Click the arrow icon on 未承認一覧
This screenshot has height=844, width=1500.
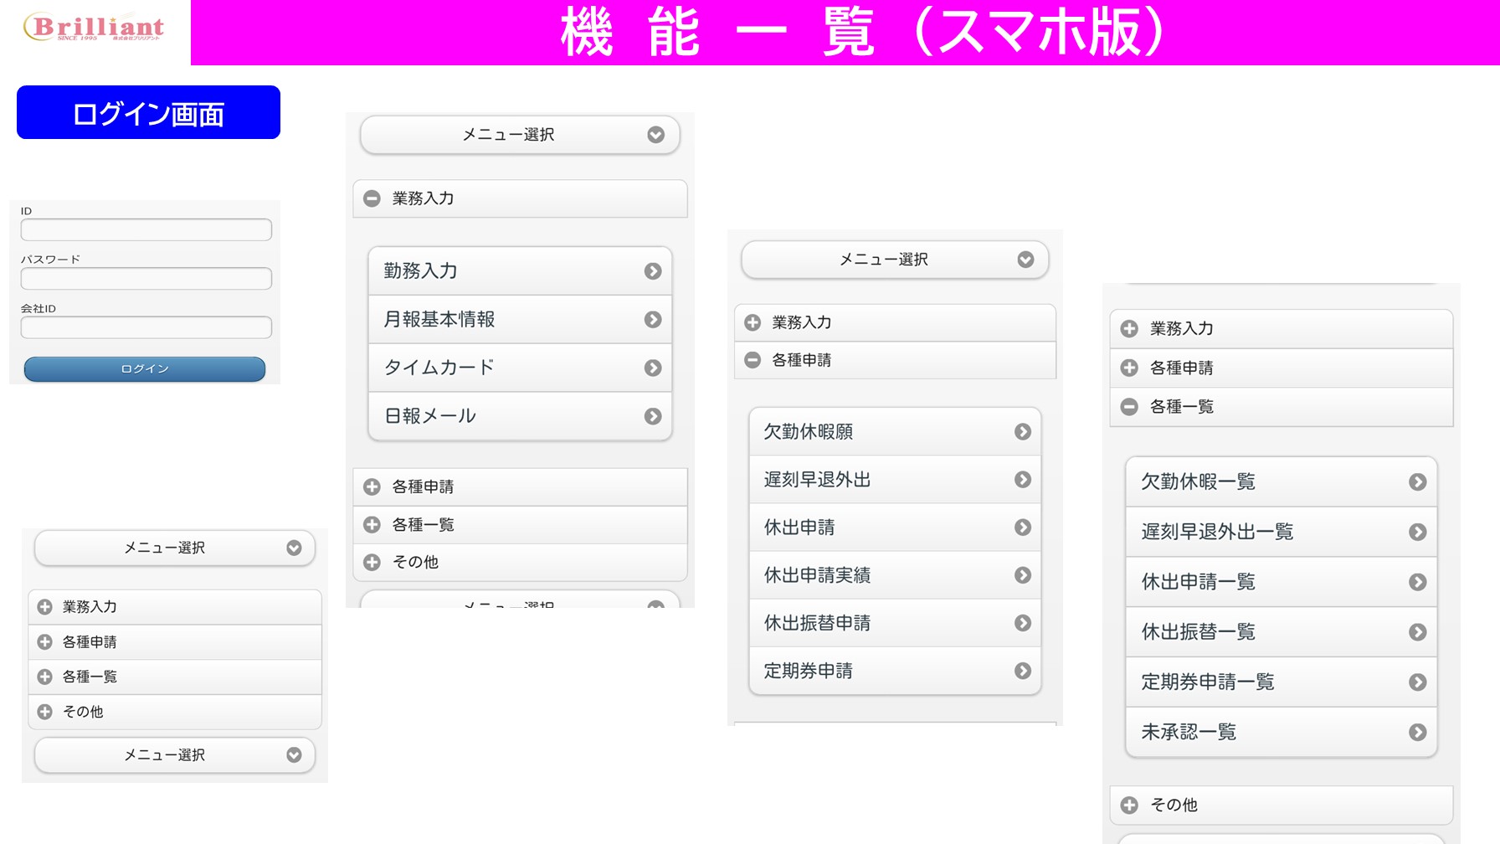pyautogui.click(x=1417, y=733)
